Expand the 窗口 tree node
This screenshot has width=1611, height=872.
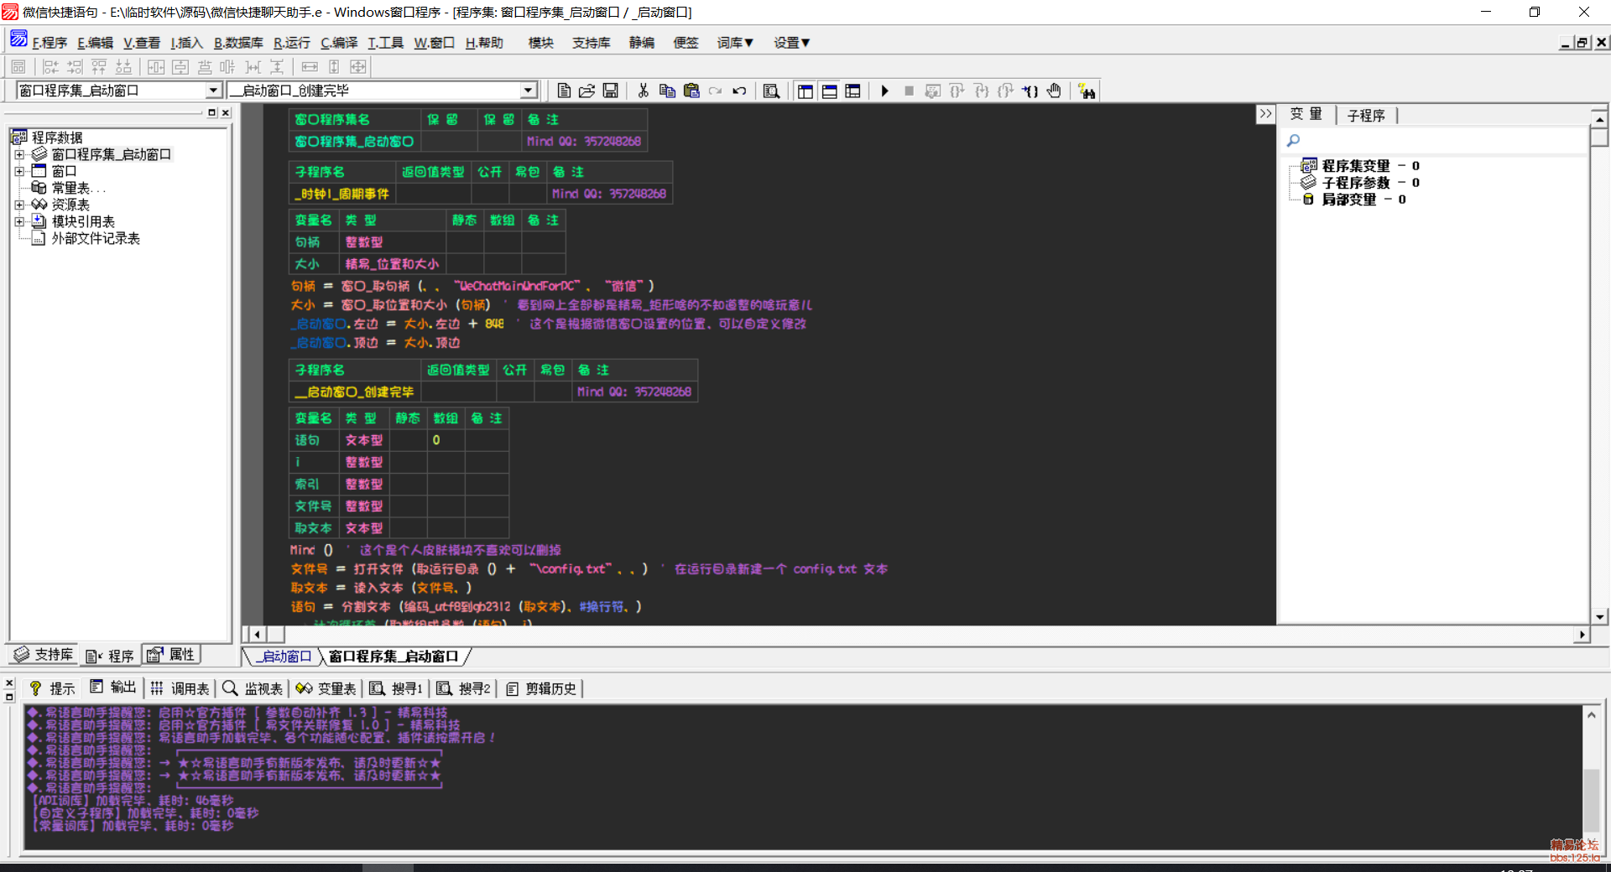pos(19,171)
